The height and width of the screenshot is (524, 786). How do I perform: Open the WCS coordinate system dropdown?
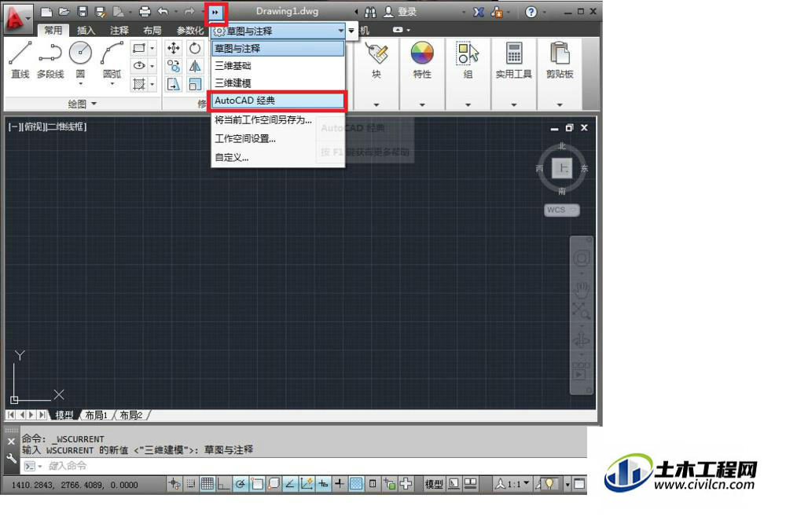click(x=561, y=210)
